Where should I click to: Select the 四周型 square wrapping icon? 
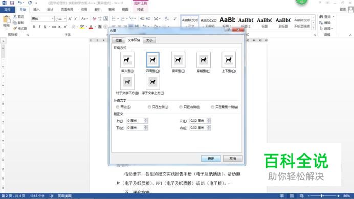[x=153, y=60]
